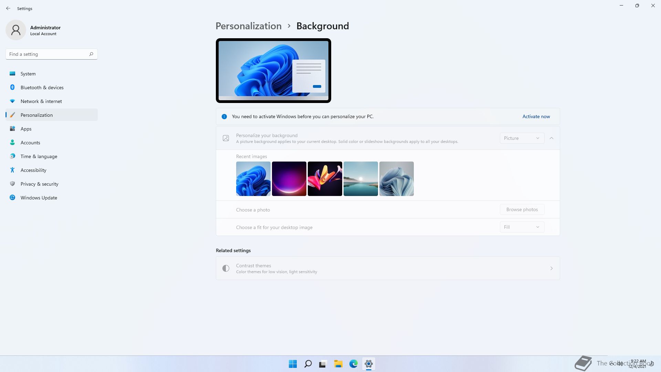Open taskbar Search magnifier

click(308, 364)
